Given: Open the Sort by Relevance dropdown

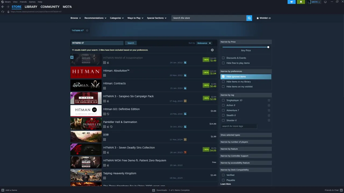Looking at the screenshot, I should click(x=204, y=43).
